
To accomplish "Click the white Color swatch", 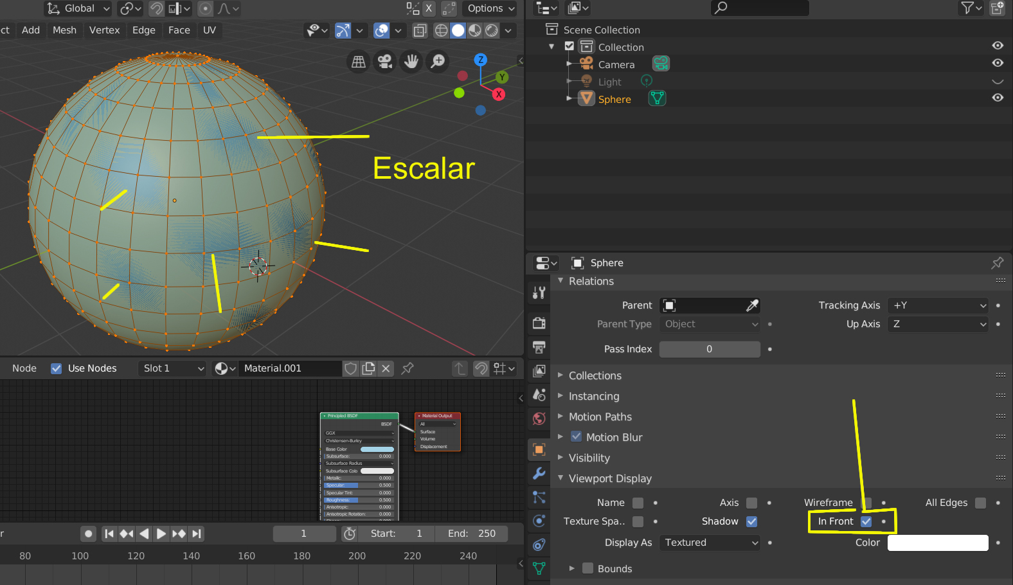I will click(x=938, y=543).
